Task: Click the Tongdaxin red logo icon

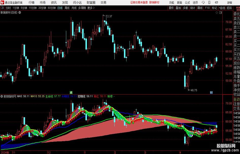Action: 2,3
